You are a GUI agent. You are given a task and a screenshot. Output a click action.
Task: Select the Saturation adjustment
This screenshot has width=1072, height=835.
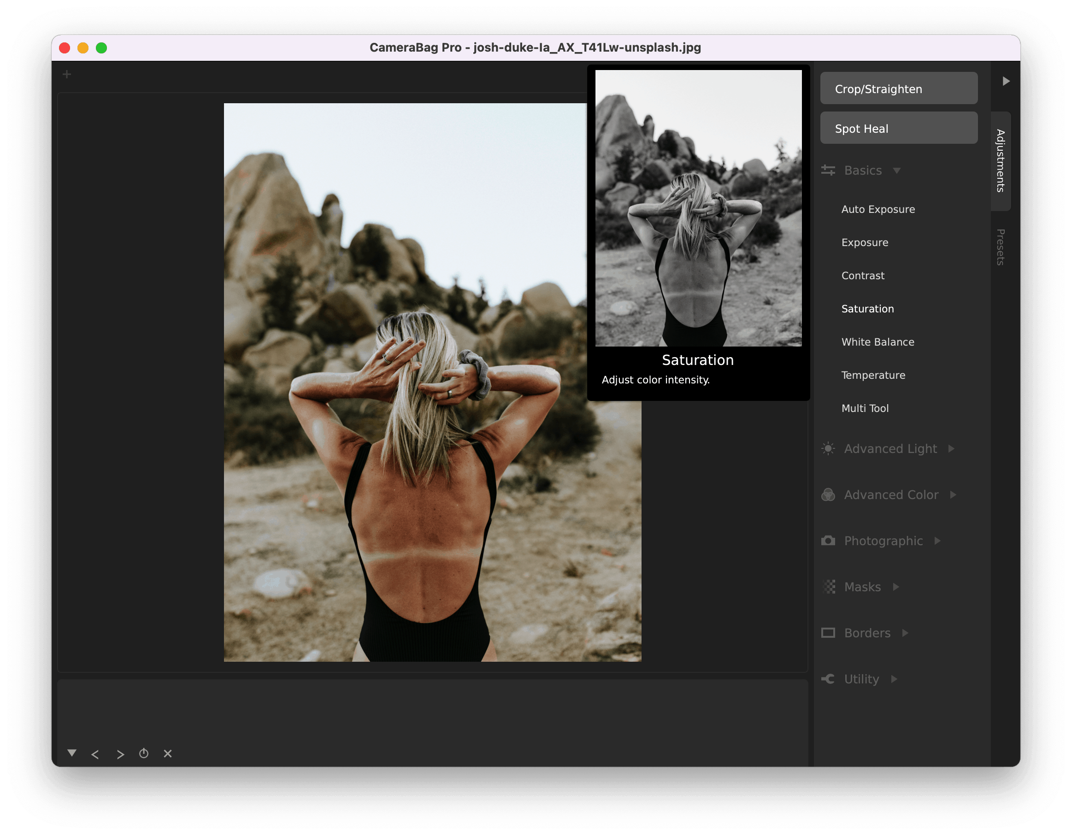pyautogui.click(x=868, y=308)
